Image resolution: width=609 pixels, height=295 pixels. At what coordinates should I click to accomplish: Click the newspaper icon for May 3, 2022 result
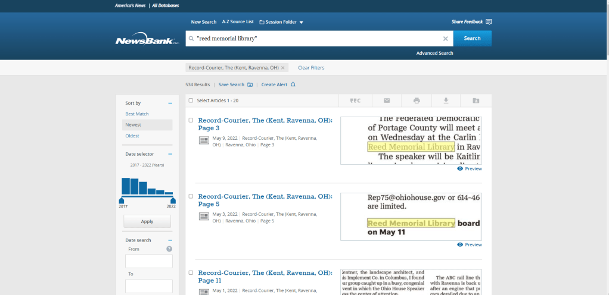click(x=204, y=216)
